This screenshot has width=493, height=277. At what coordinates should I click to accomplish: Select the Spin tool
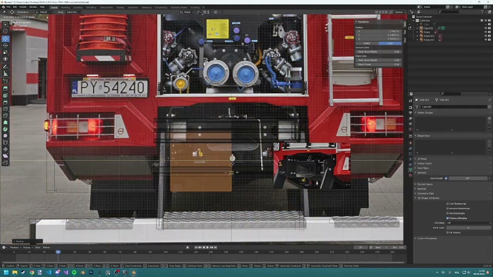tap(5, 129)
